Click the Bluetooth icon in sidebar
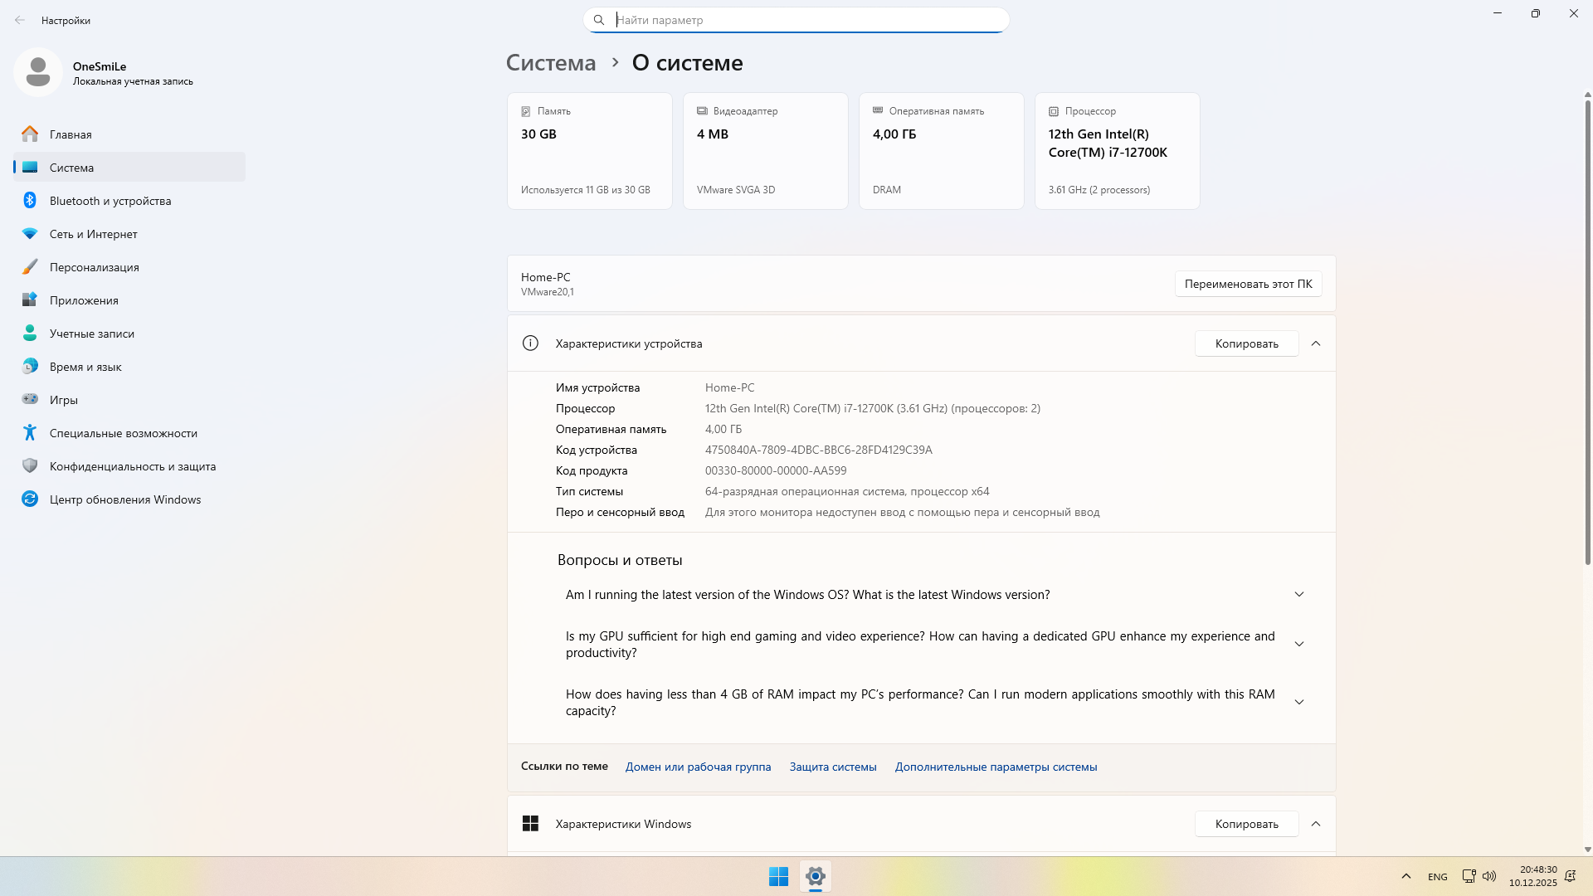Image resolution: width=1593 pixels, height=896 pixels. (x=30, y=201)
